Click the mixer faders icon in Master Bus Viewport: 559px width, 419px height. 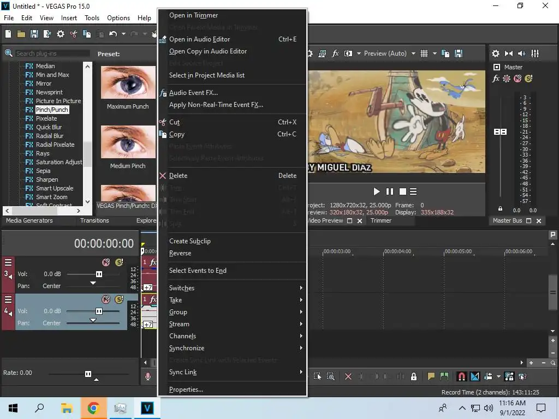click(535, 53)
